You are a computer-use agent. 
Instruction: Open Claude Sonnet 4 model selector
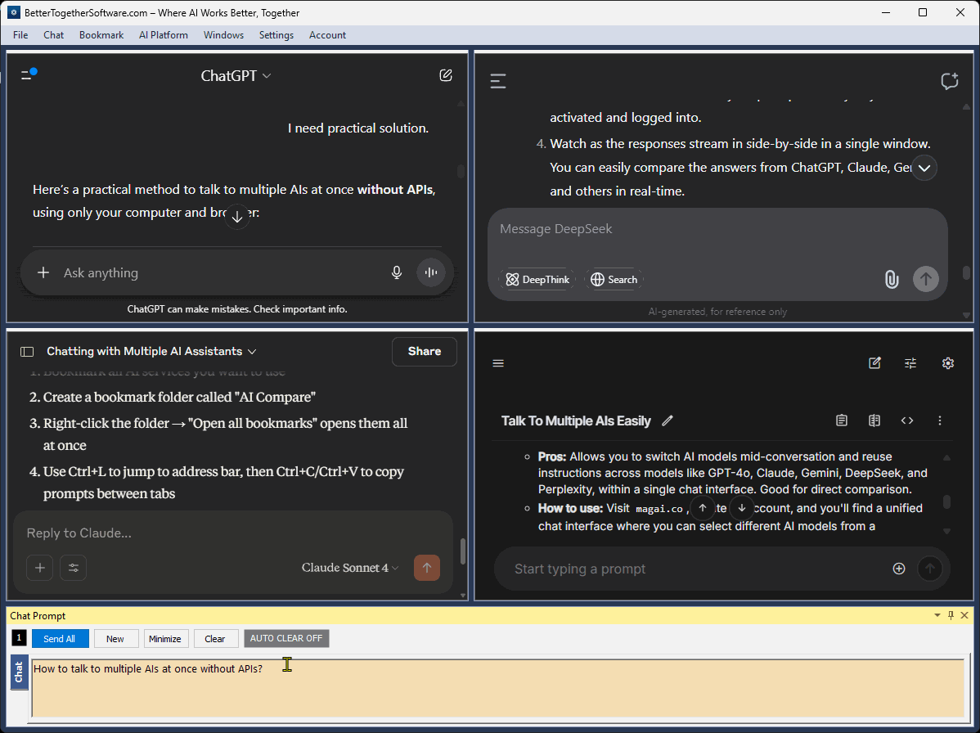(350, 568)
